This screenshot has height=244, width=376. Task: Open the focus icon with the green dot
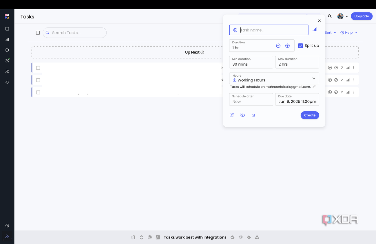[7, 61]
